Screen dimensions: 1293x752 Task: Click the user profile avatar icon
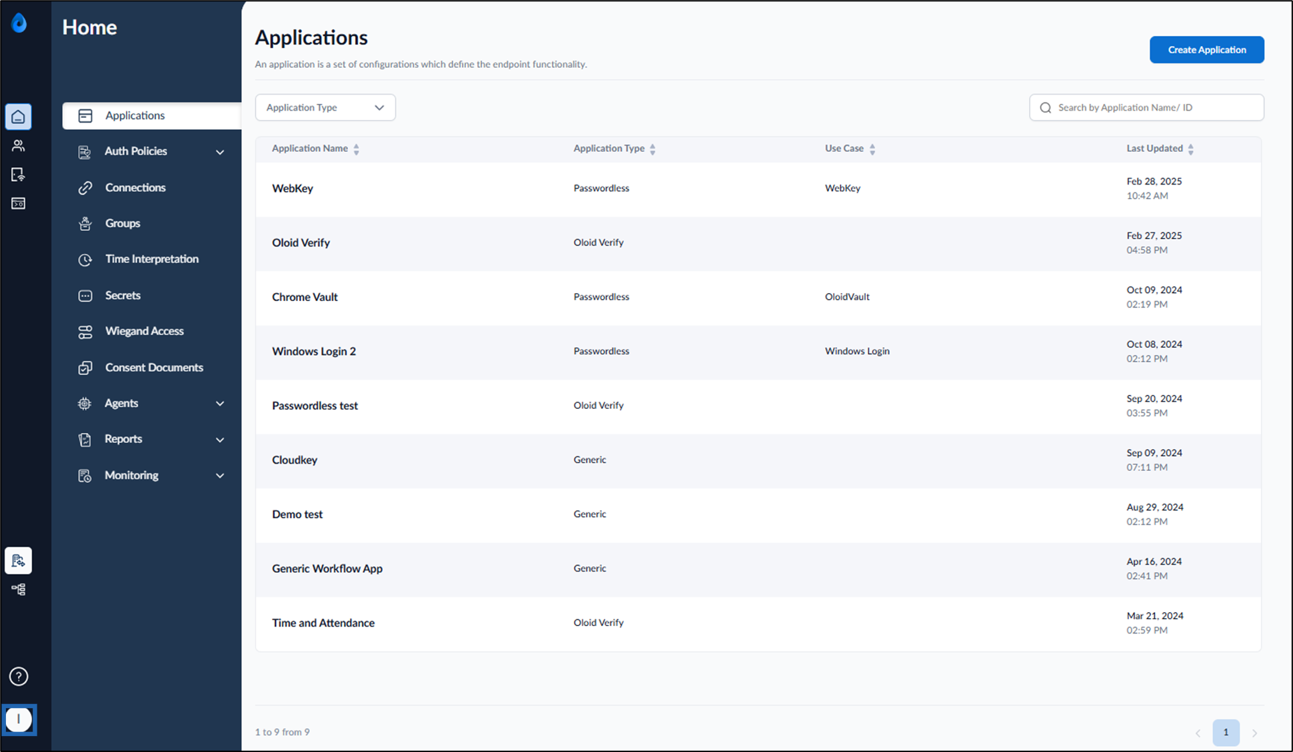point(19,719)
